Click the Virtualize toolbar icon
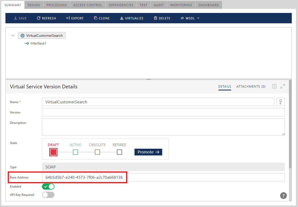 (122, 18)
